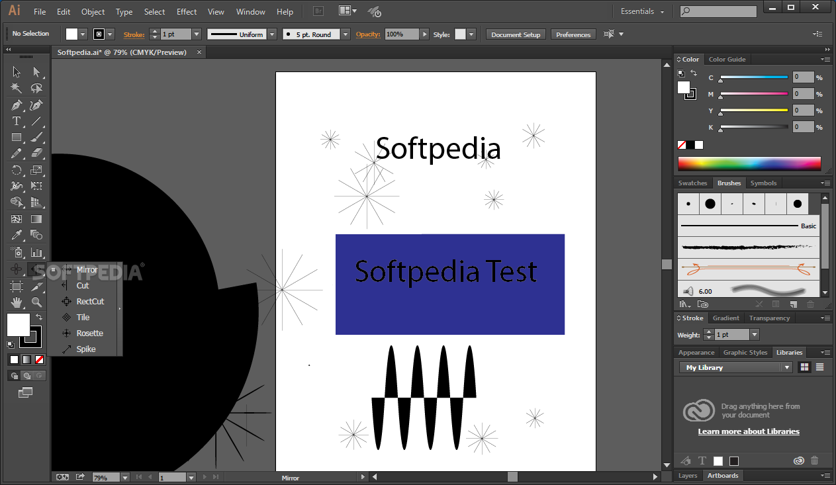Select the Hand tool
Image resolution: width=836 pixels, height=485 pixels.
(17, 302)
